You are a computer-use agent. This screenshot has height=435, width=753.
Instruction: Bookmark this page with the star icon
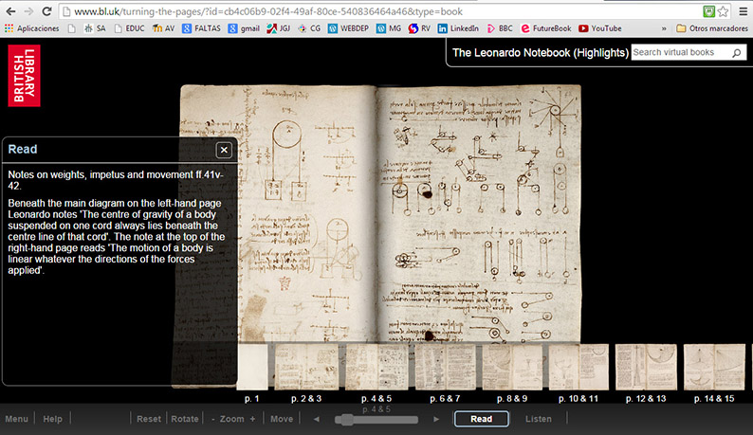[724, 11]
